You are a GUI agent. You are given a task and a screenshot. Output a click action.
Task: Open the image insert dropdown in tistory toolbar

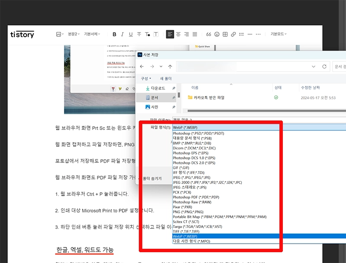coord(60,34)
